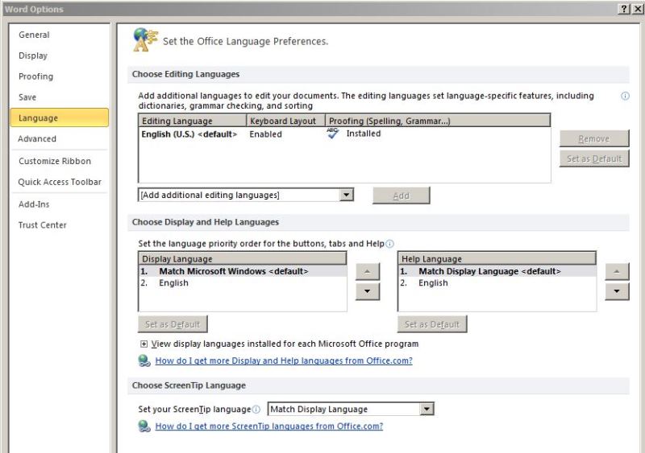Click the Help question mark in title bar
Screen dimensions: 645x453
pos(624,9)
